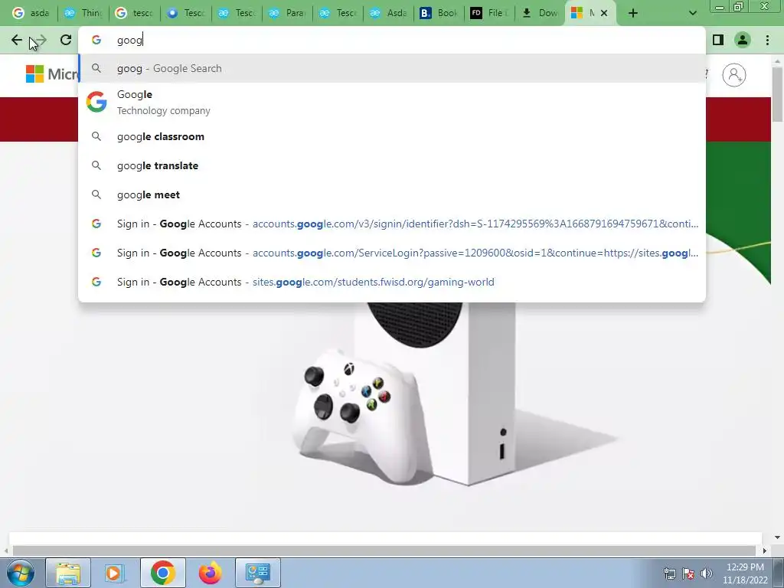Reload the current page

click(66, 40)
